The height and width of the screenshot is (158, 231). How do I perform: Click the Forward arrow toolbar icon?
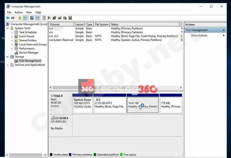click(x=13, y=18)
